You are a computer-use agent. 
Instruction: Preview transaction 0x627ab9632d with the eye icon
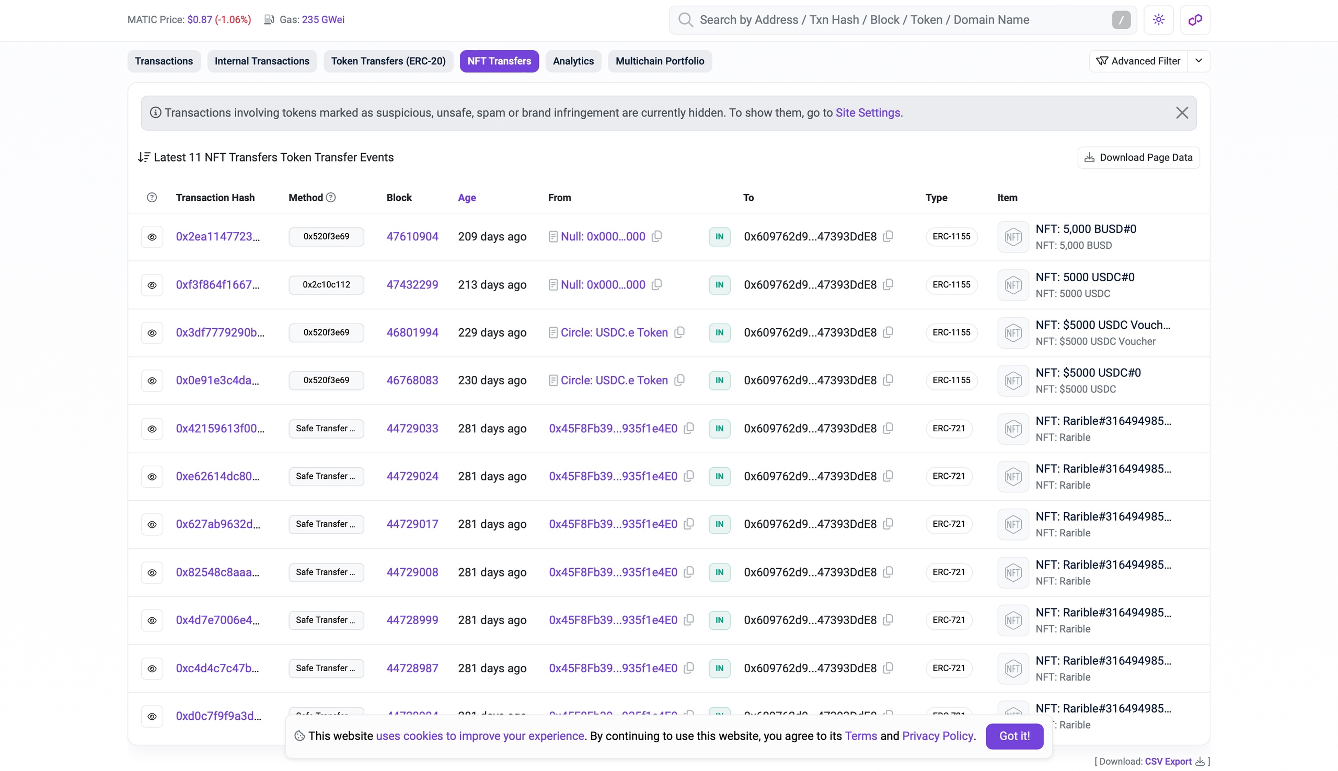tap(152, 524)
